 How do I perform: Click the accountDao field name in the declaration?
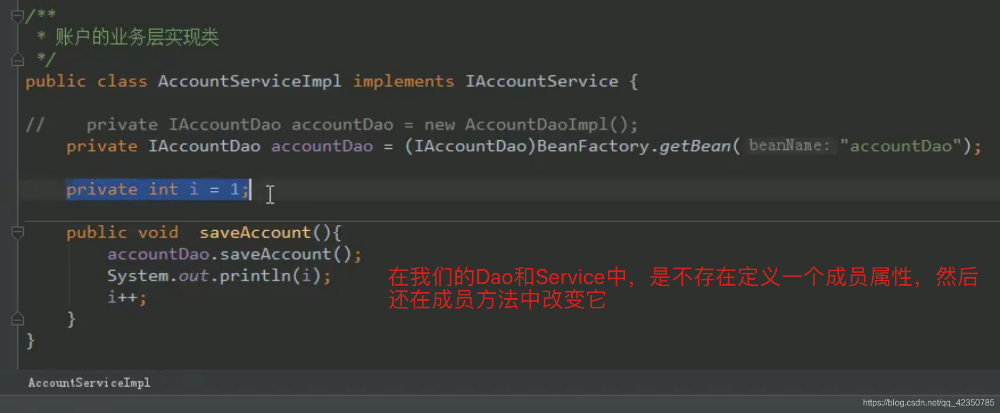coord(322,146)
